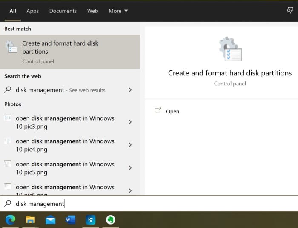Screen dimensions: 298x228
Task: Open Evernote from the taskbar
Action: [110, 220]
